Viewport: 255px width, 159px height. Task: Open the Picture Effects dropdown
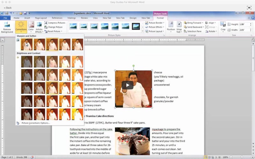155,27
